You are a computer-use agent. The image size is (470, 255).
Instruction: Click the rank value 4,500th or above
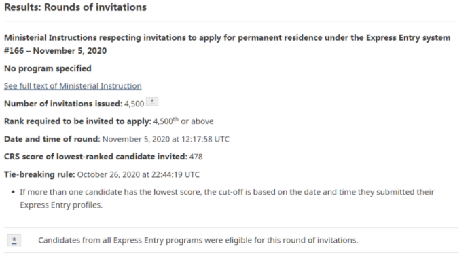(x=183, y=121)
